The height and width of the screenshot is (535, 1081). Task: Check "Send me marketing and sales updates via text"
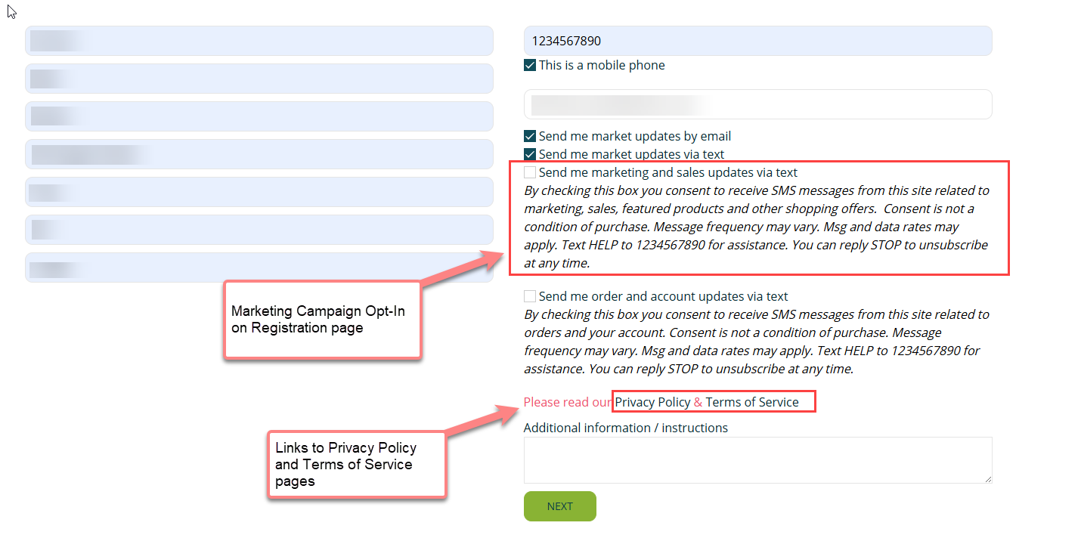[x=529, y=172]
